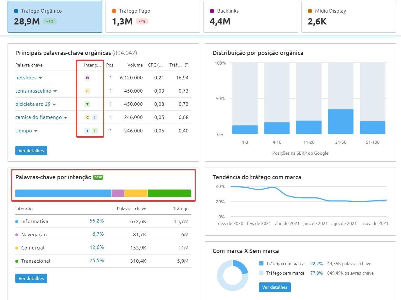Image resolution: width=401 pixels, height=300 pixels.
Task: Select the Tráfego Pago tab
Action: tap(153, 17)
